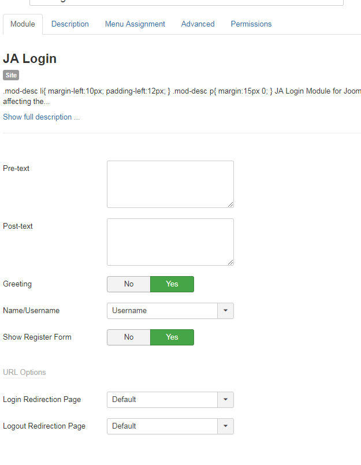The width and height of the screenshot is (361, 465).
Task: Expand the Logout Redirection Page dropdown arrow
Action: (225, 426)
